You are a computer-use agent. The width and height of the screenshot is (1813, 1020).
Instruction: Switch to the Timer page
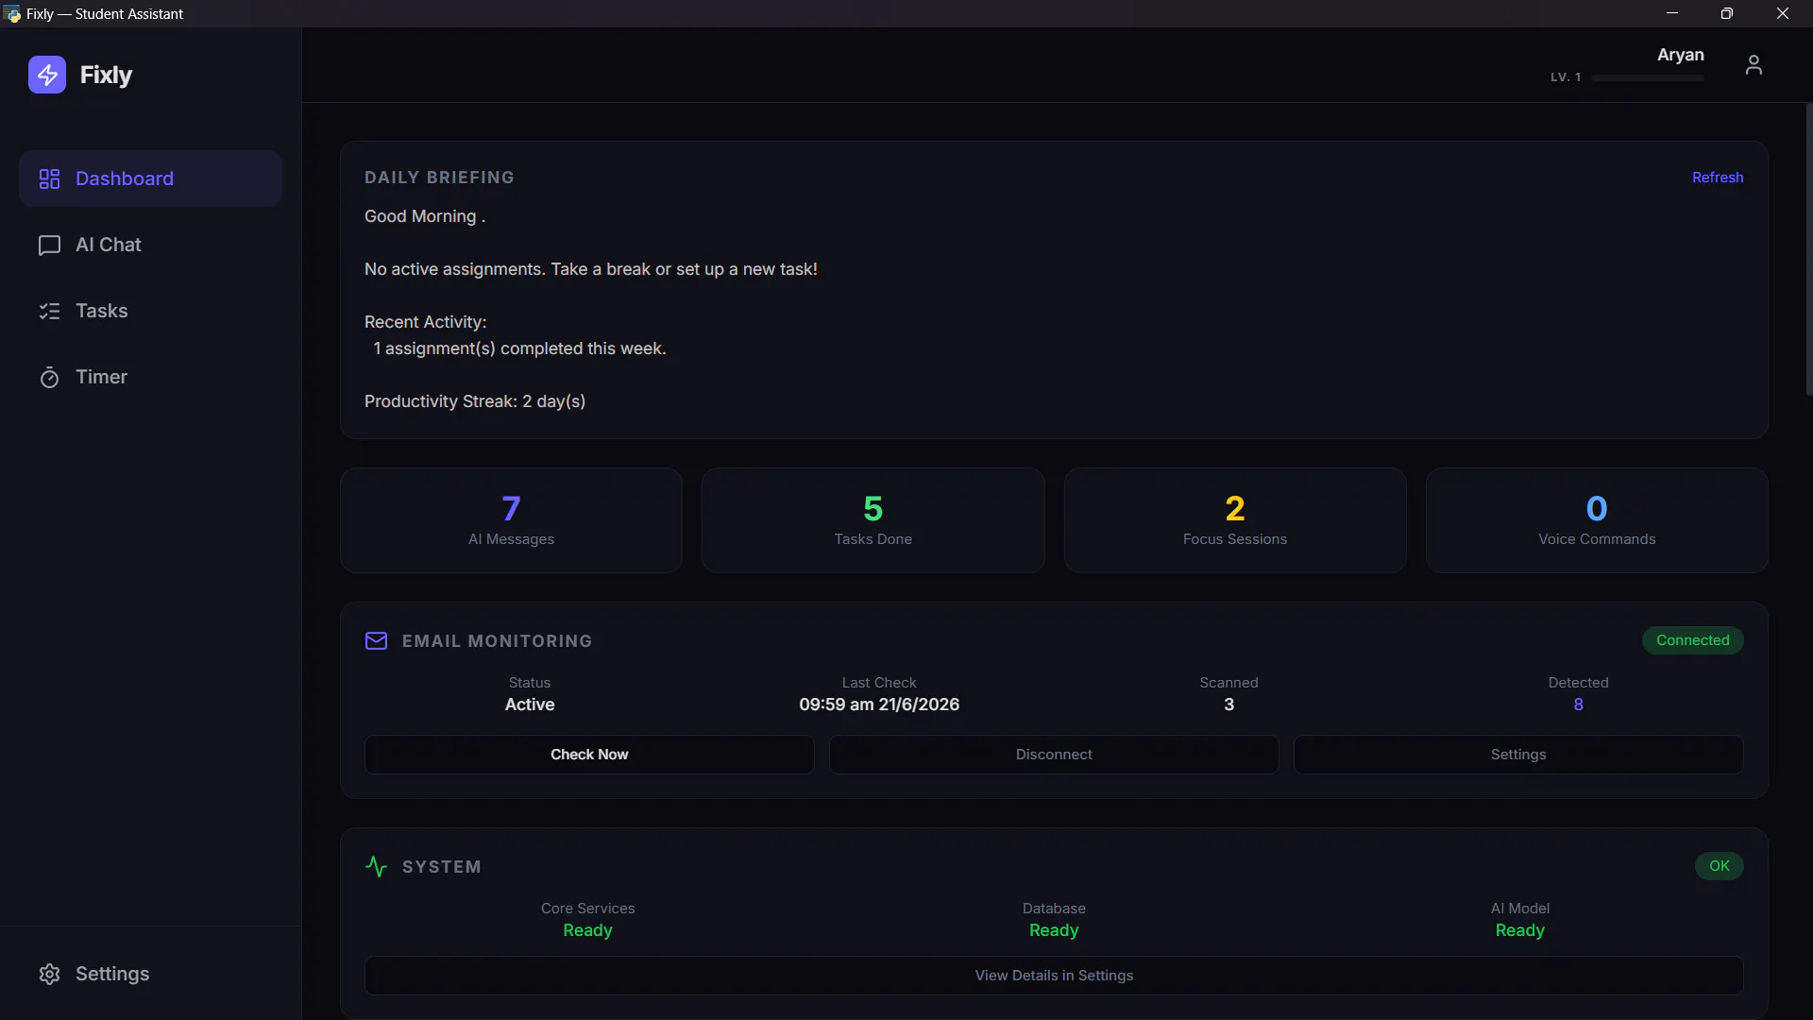point(150,377)
